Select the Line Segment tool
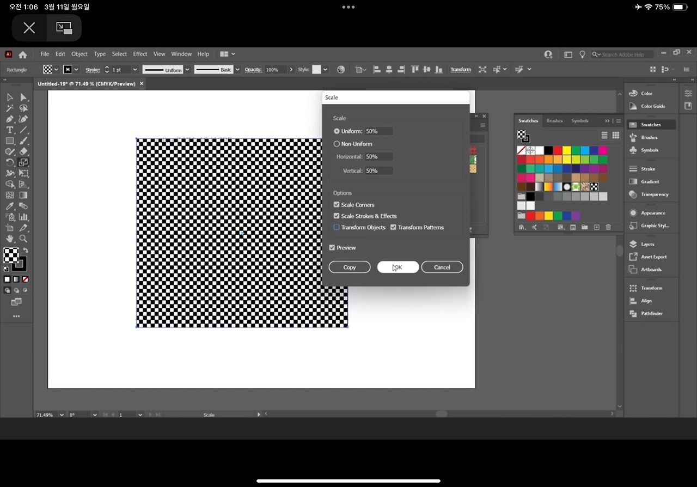This screenshot has height=487, width=697. click(23, 130)
